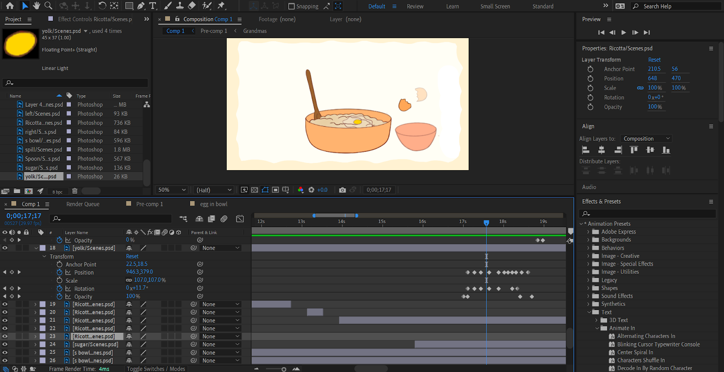Open parent dropdown for layer 18
The height and width of the screenshot is (372, 724).
tap(221, 248)
